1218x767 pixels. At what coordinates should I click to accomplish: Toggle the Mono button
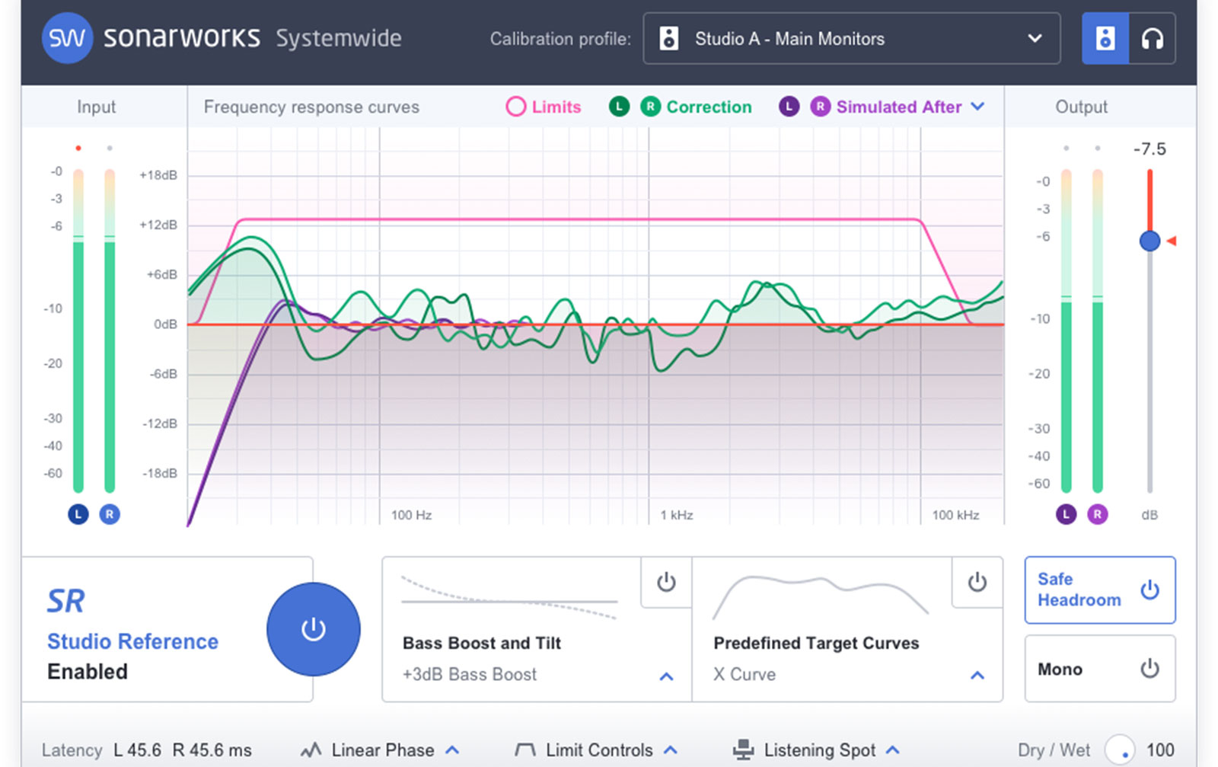tap(1100, 669)
